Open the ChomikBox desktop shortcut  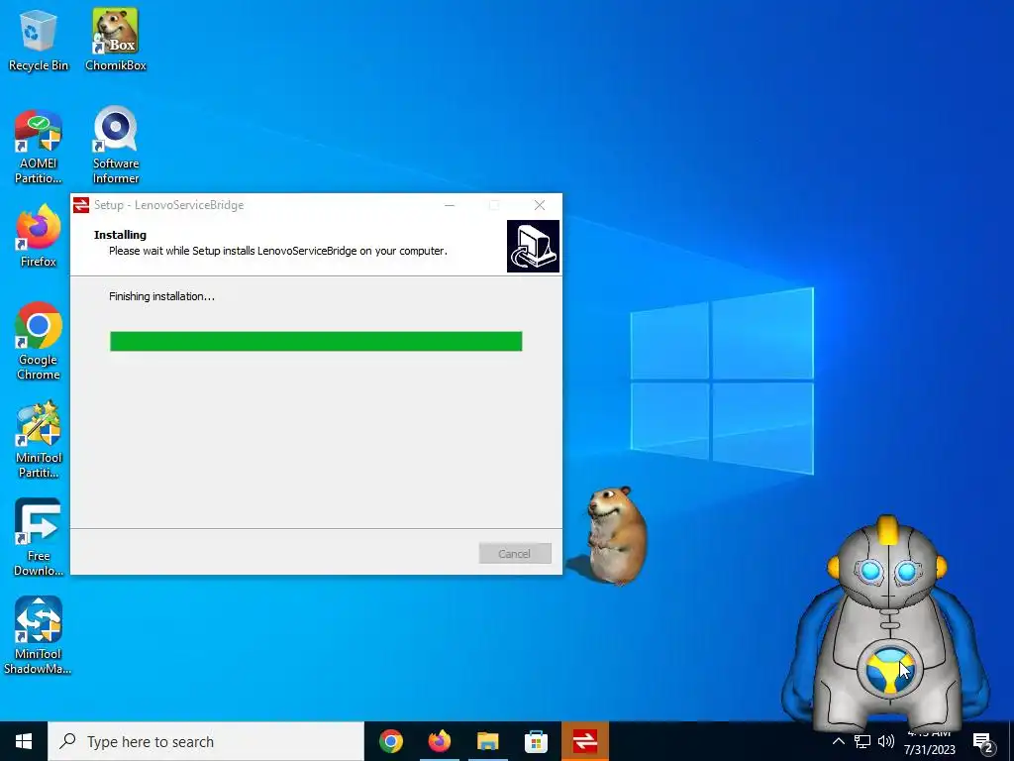click(116, 40)
